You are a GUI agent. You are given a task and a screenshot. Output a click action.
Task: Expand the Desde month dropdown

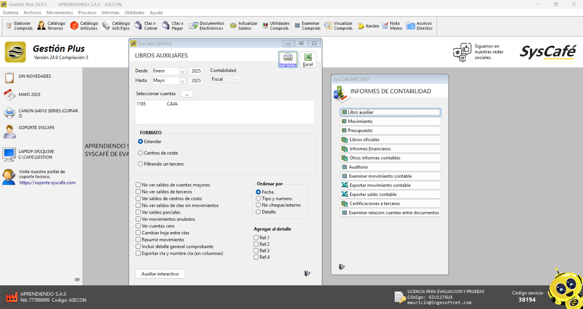pos(183,71)
